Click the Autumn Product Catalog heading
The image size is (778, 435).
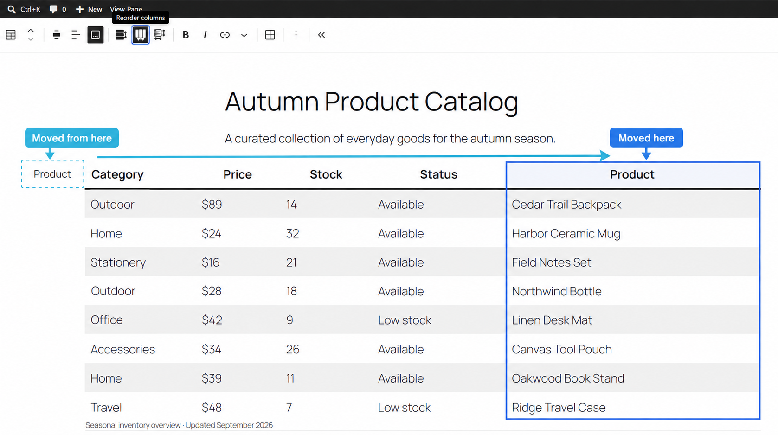(372, 102)
